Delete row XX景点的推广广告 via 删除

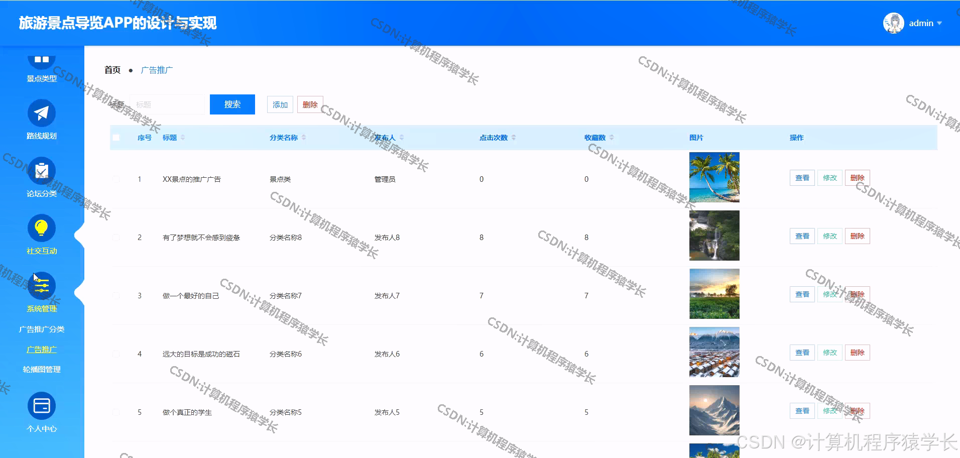[x=858, y=178]
